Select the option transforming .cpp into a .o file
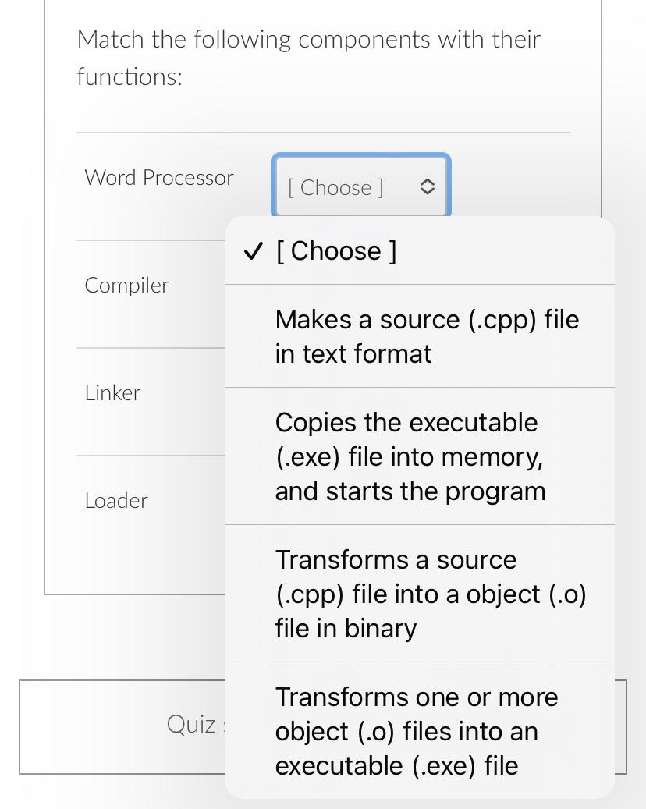 (x=430, y=594)
